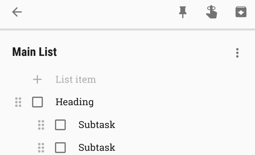Screen dimensions: 255x155
Task: Edit the Heading item text
Action: click(x=75, y=102)
